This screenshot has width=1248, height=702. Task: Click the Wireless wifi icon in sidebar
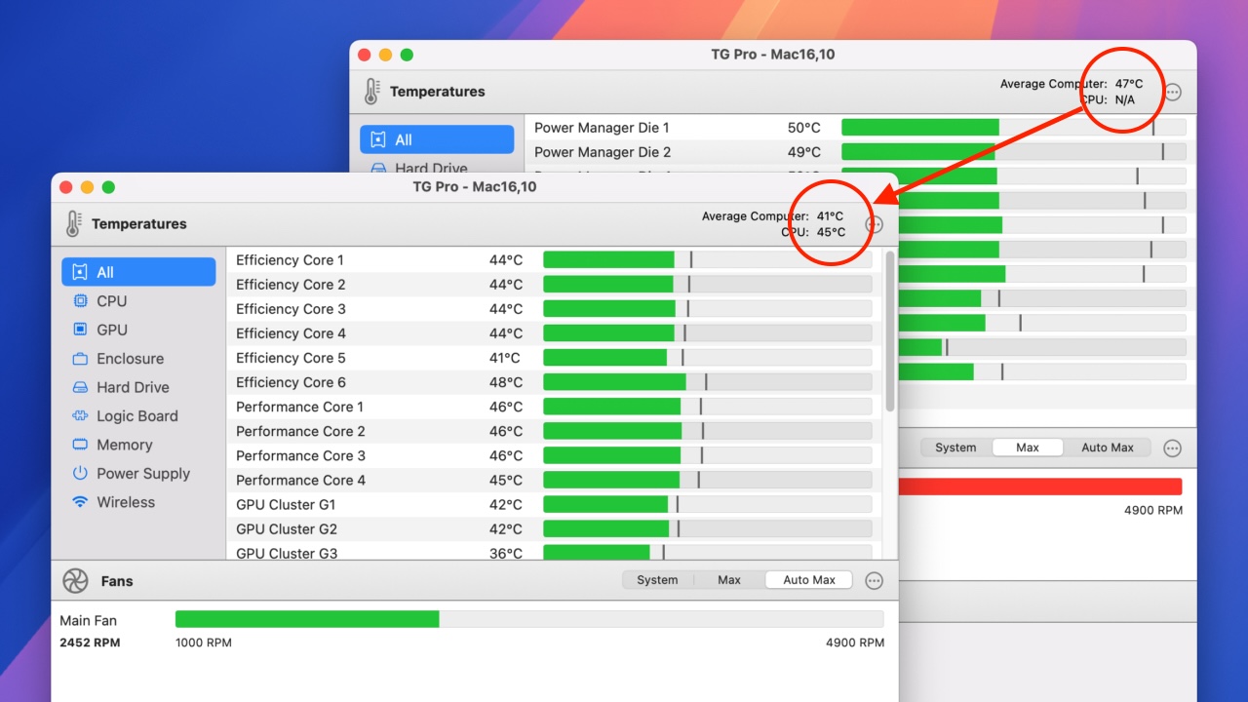click(80, 502)
